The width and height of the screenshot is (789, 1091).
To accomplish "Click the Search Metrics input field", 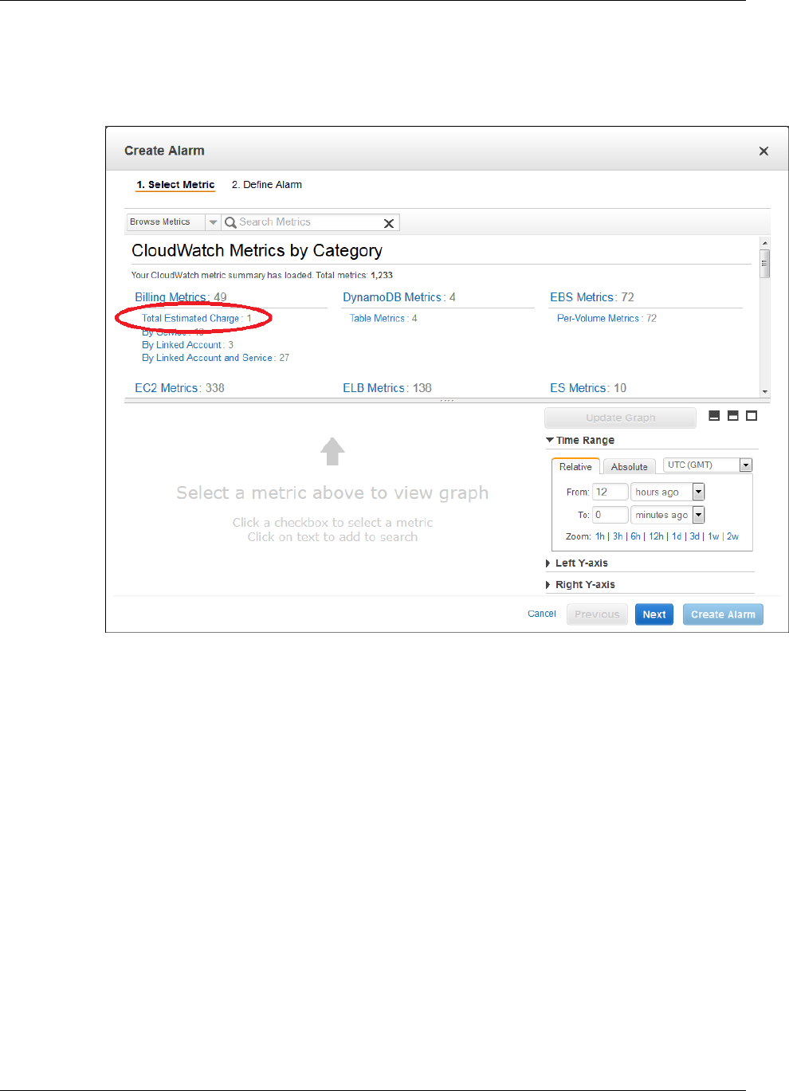I will point(309,222).
